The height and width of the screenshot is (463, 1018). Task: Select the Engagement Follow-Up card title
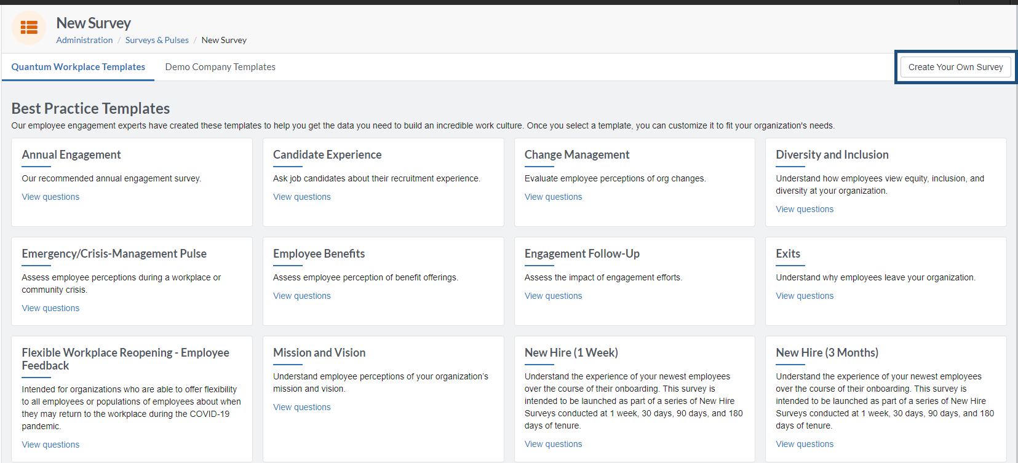582,254
